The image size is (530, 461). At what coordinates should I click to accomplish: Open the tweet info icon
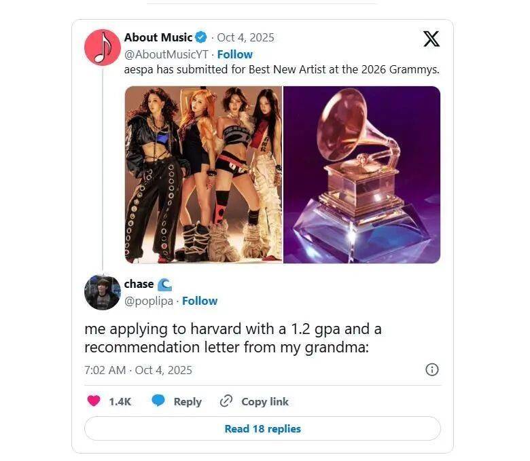(x=431, y=370)
